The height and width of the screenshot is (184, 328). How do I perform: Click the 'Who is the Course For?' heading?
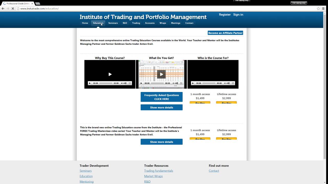[x=213, y=58]
